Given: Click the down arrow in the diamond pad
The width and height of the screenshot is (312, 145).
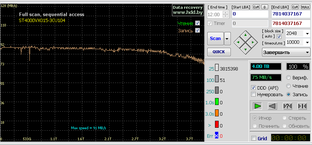Looking at the screenshot, I should point(245,49).
